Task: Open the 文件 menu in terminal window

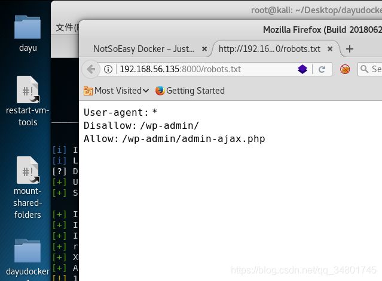Action: [67, 27]
